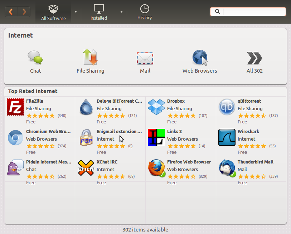Open the Chat category icon
The image size is (291, 234).
pyautogui.click(x=35, y=57)
